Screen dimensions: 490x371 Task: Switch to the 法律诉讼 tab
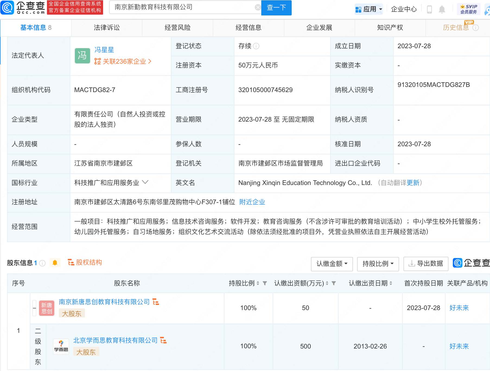[107, 28]
